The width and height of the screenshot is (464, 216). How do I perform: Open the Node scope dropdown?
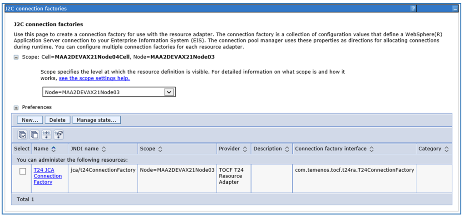[x=169, y=92]
